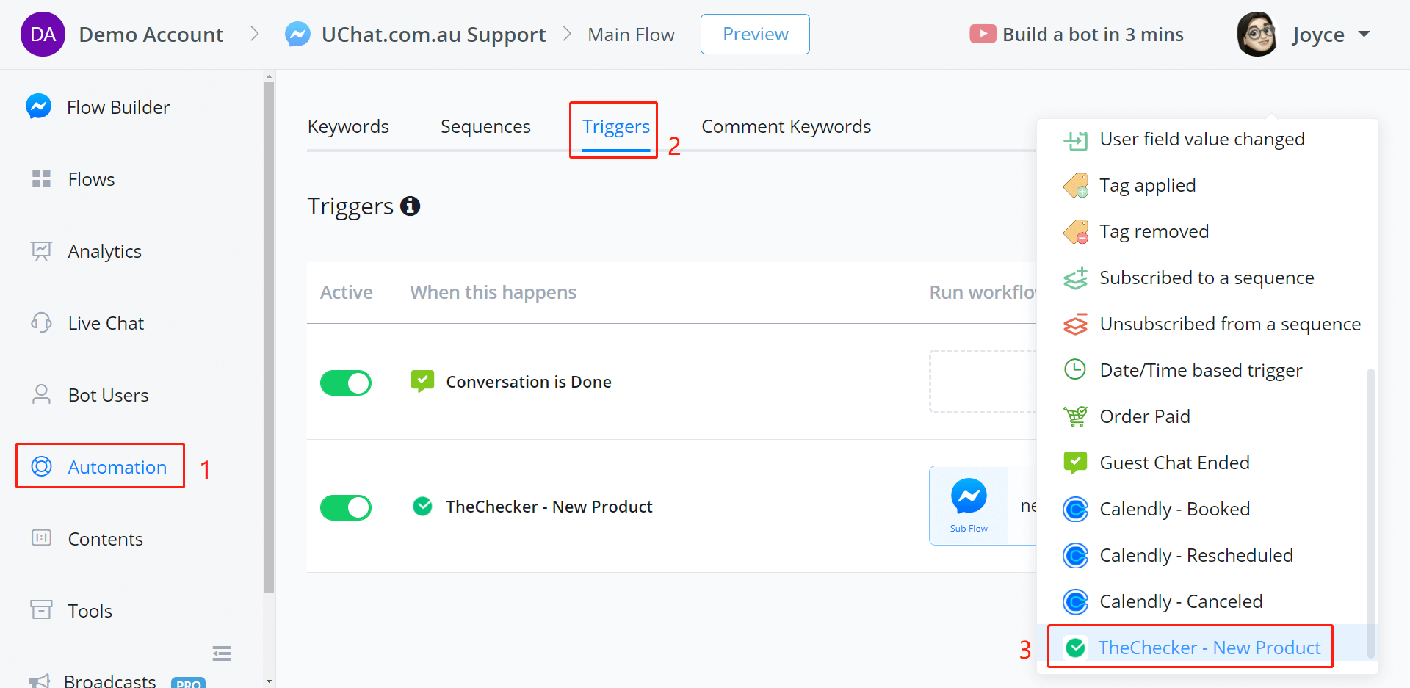Screen dimensions: 1410x688
Task: Click the Preview button
Action: tap(755, 34)
